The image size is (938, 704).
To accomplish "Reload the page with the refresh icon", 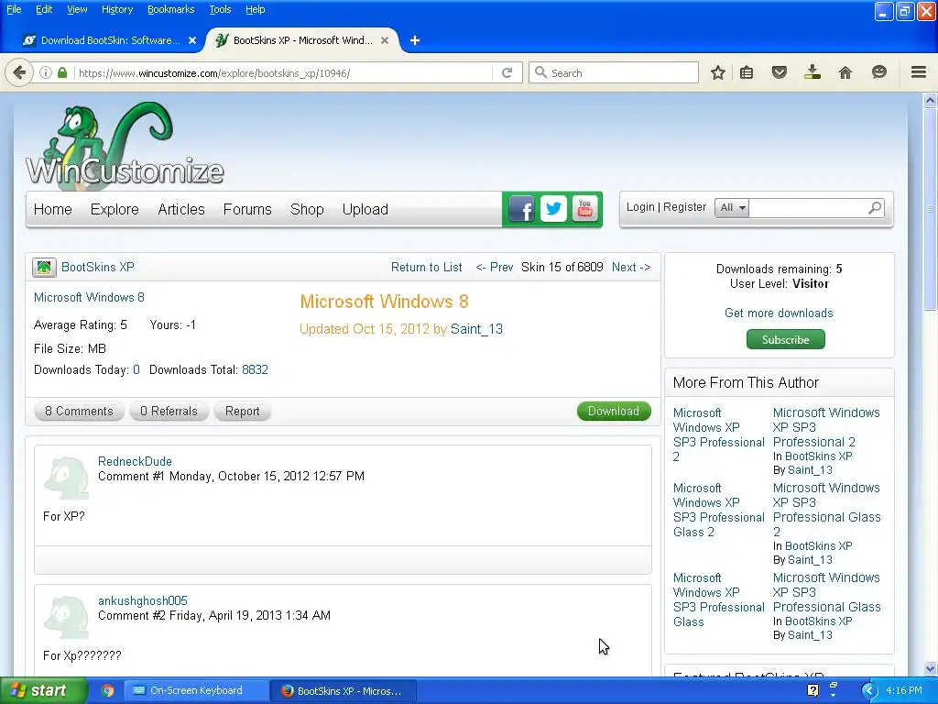I will tap(507, 73).
